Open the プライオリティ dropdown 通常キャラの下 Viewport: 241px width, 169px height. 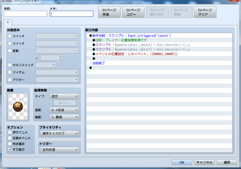[x=60, y=133]
